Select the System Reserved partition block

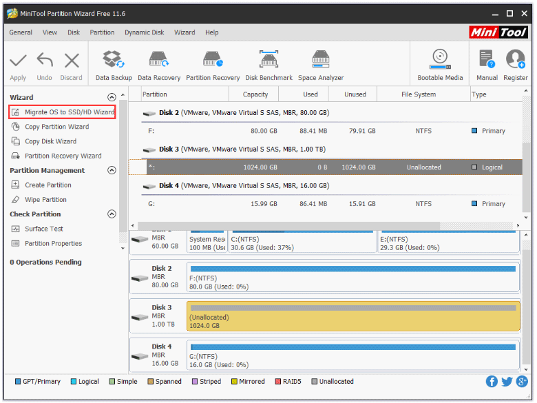tap(207, 242)
